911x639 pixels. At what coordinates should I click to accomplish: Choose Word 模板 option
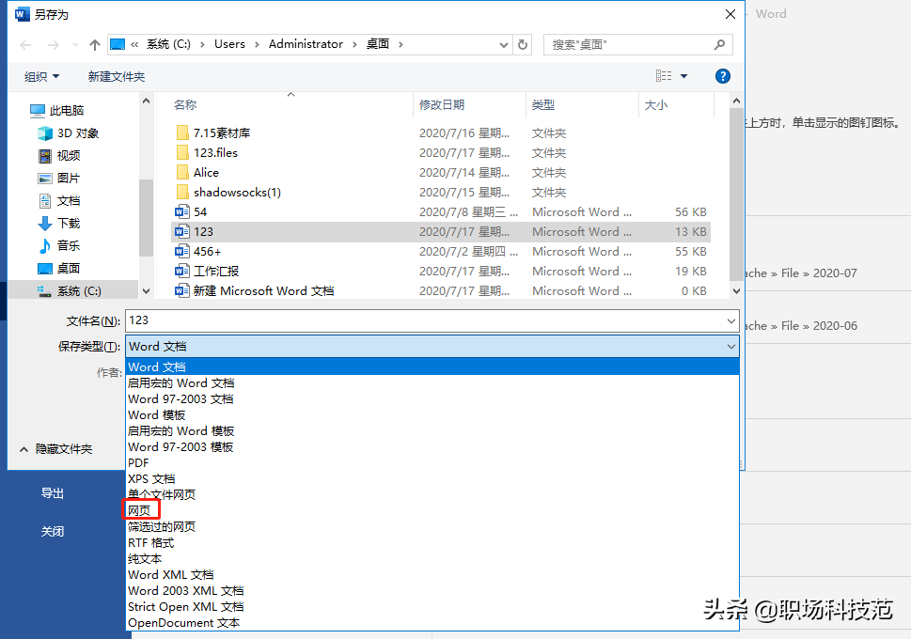click(x=432, y=415)
